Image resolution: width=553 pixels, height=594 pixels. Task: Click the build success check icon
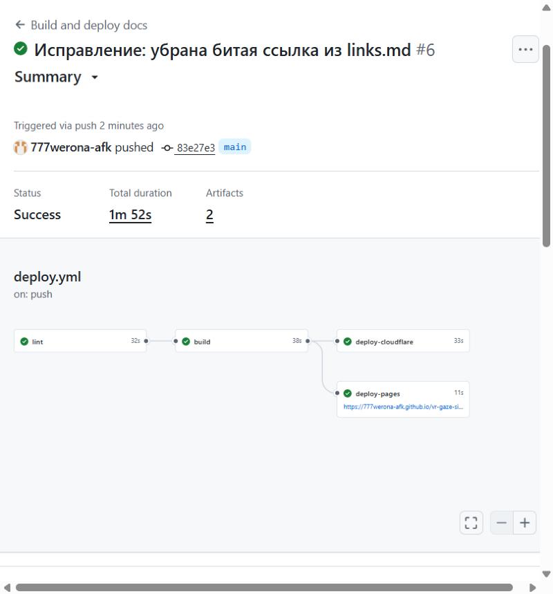[x=186, y=342]
